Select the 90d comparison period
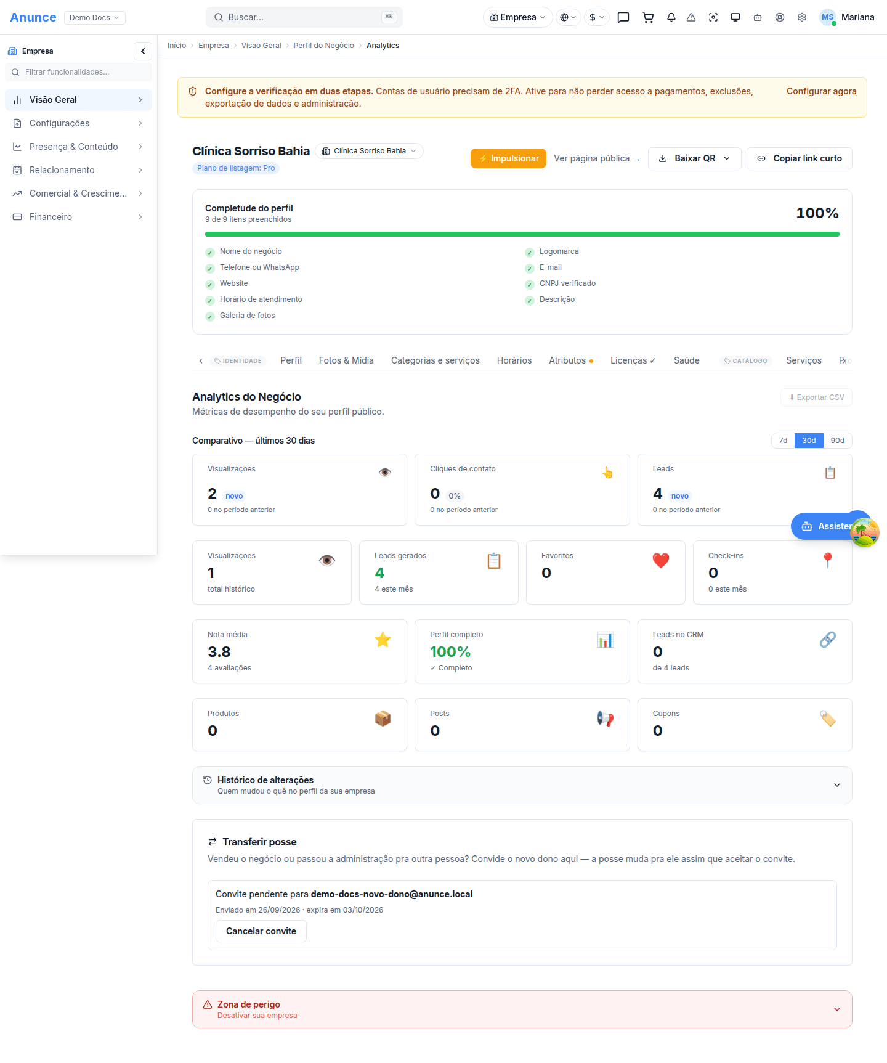 pos(838,441)
